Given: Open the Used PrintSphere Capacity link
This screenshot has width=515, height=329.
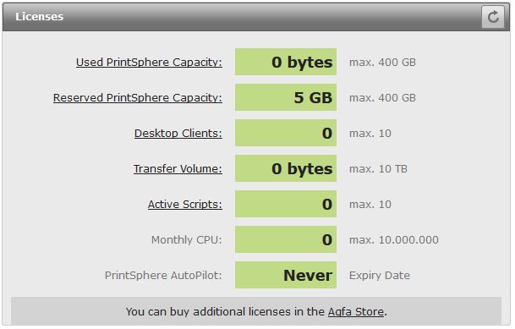Looking at the screenshot, I should [149, 62].
